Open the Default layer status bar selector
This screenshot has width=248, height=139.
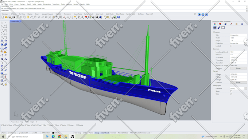coord(56,133)
